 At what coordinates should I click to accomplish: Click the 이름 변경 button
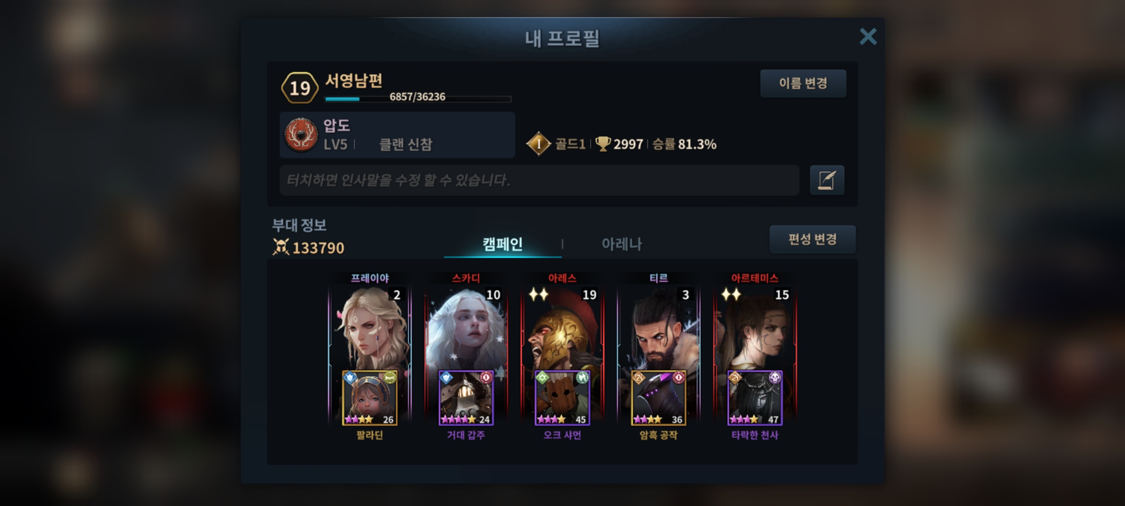pyautogui.click(x=803, y=83)
